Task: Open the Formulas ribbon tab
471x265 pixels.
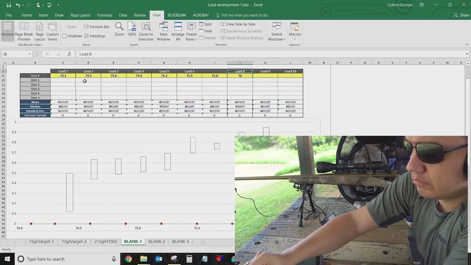Action: pyautogui.click(x=105, y=15)
